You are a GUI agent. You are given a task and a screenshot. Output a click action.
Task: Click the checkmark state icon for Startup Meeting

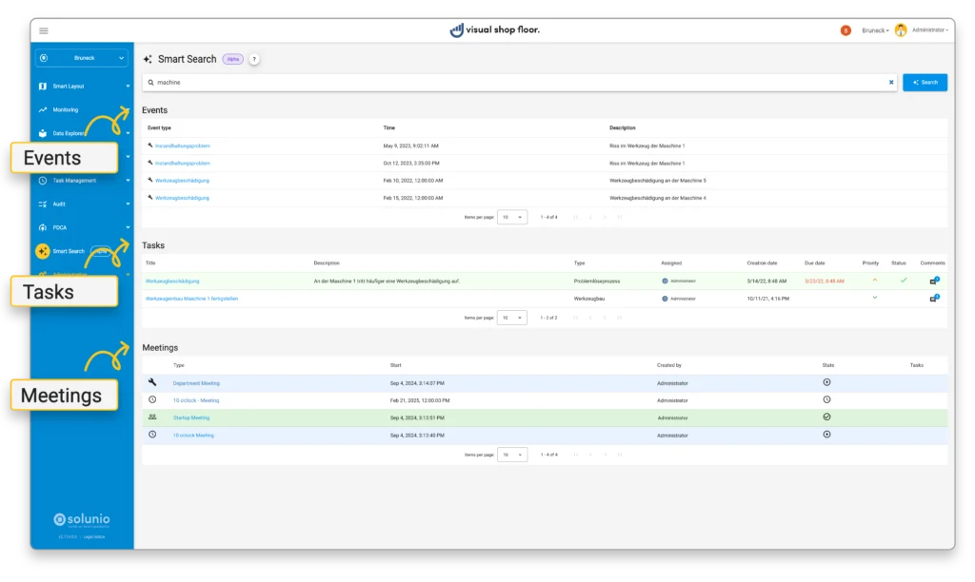(826, 417)
